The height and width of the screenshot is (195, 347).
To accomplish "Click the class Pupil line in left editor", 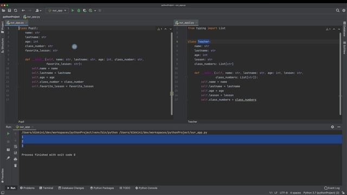I will 29,28.
